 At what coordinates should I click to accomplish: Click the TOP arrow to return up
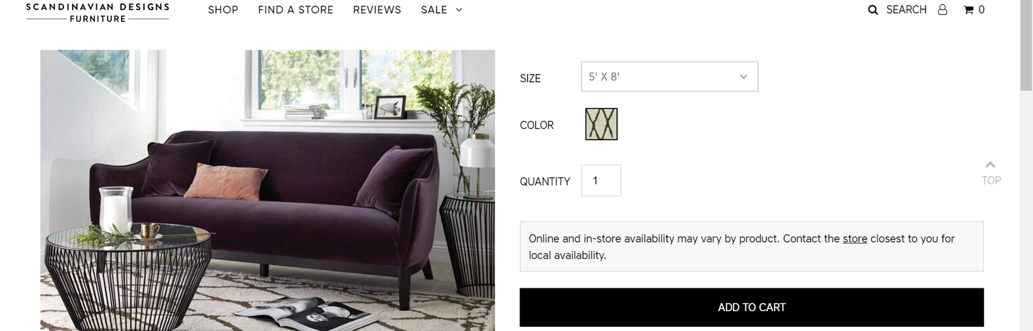pyautogui.click(x=990, y=173)
